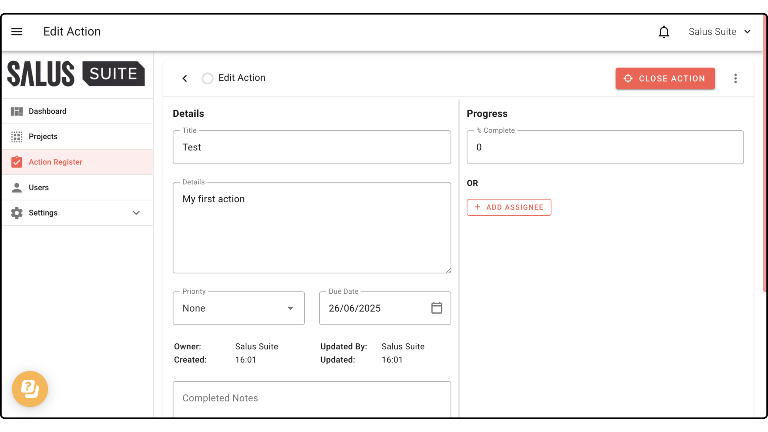Image resolution: width=768 pixels, height=432 pixels.
Task: Switch to the Dashboard section
Action: pos(48,111)
